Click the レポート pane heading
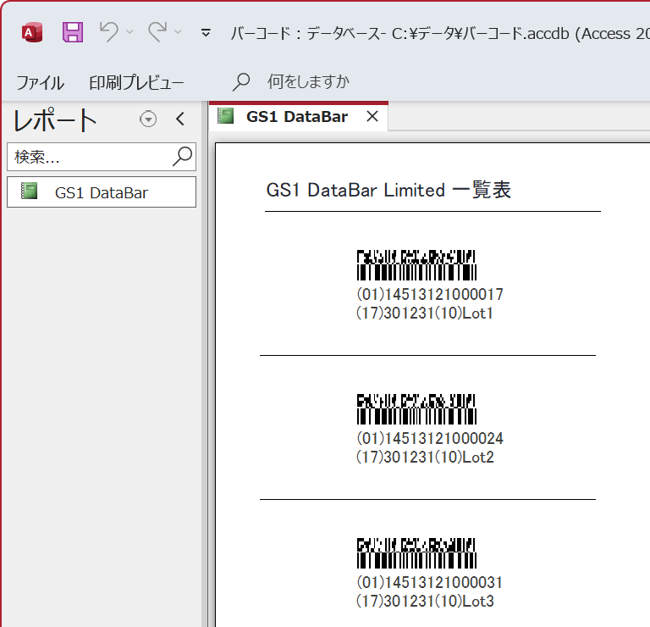650x627 pixels. point(55,120)
